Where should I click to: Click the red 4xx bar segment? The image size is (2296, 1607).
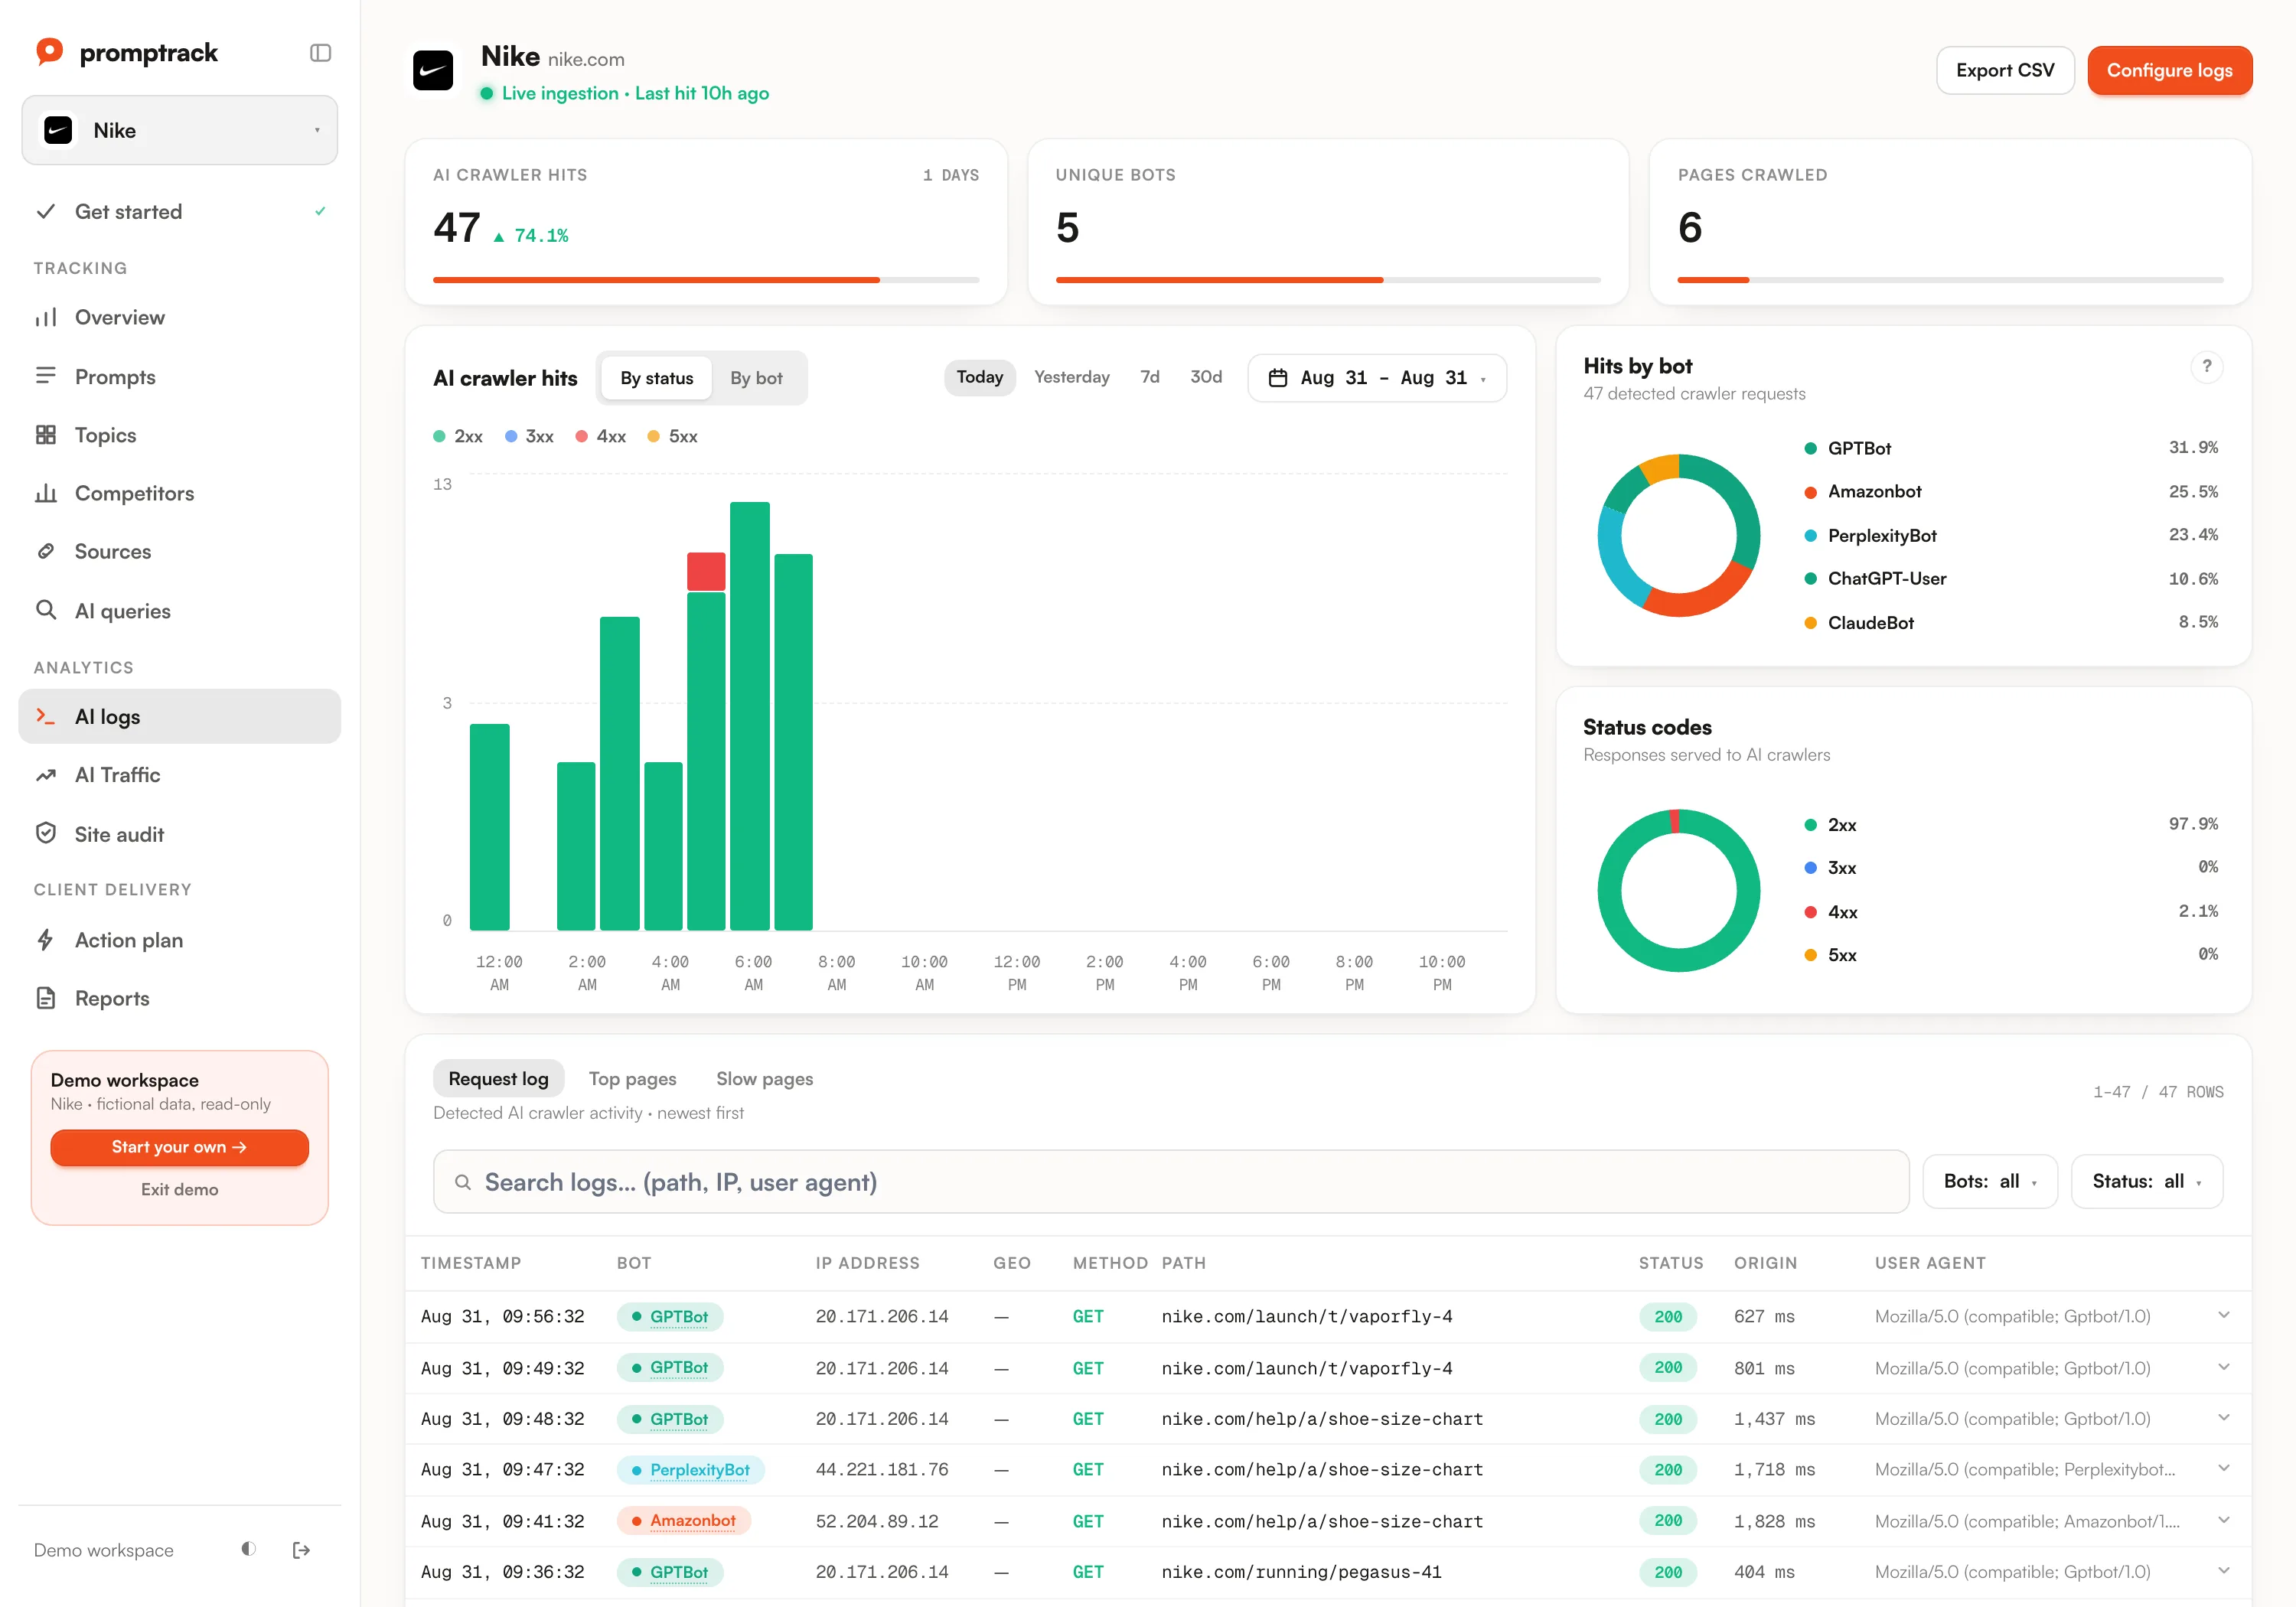706,571
